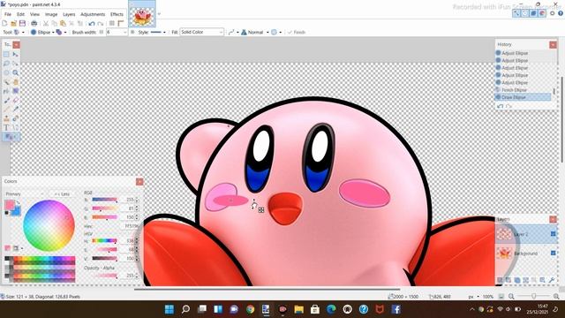Viewport: 565px width, 318px height.
Task: Click the Undo arrow in main toolbar
Action: (92, 24)
